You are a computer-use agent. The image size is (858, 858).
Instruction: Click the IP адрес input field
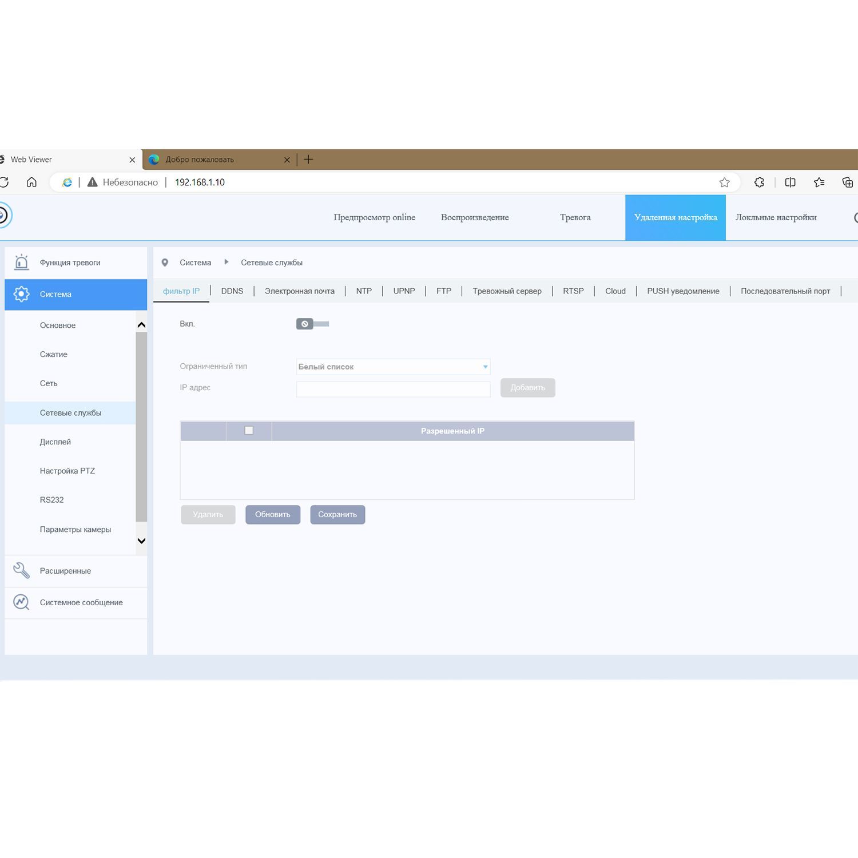(x=393, y=389)
